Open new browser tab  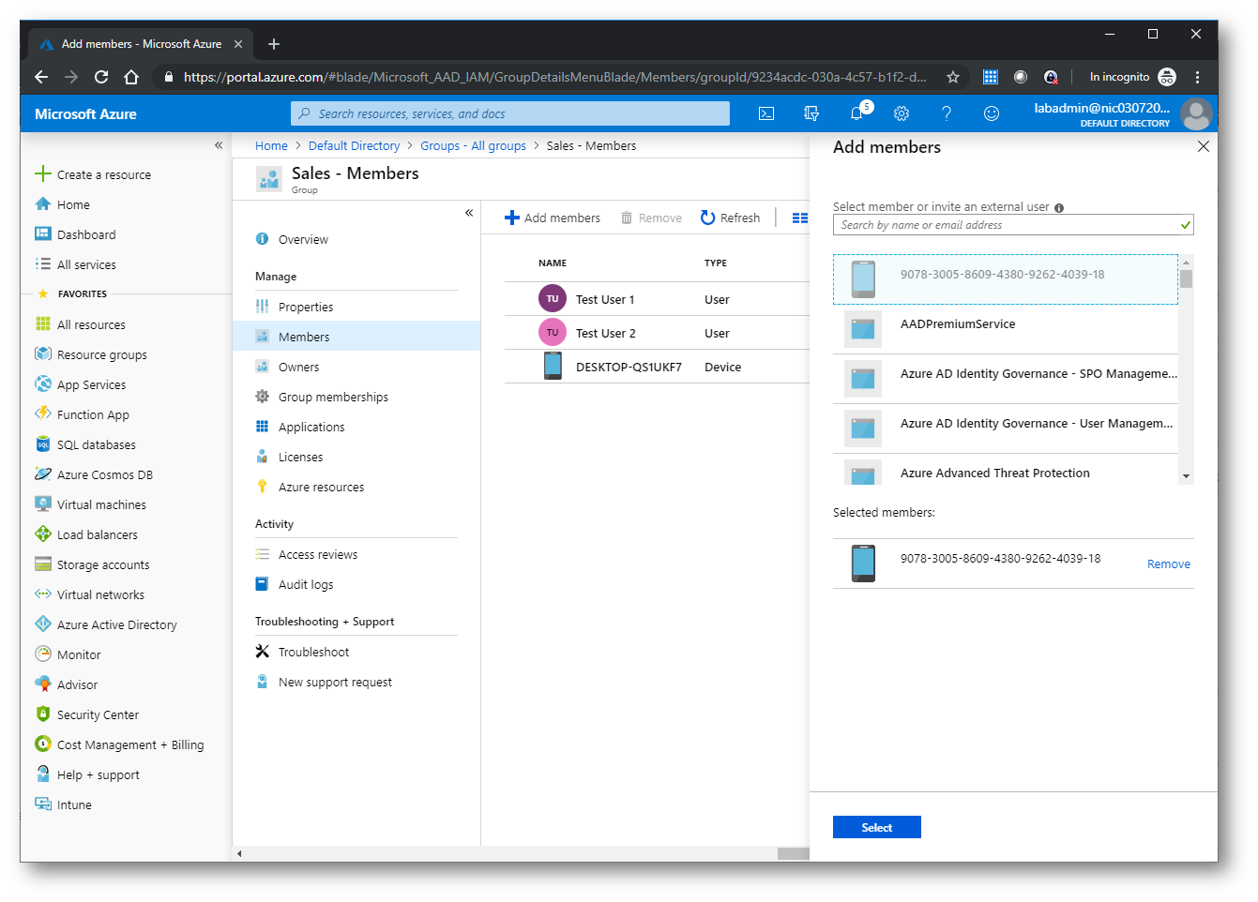[274, 44]
